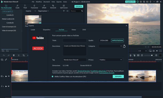Click the microphone icon in title bar
This screenshot has width=163, height=98.
pyautogui.click(x=150, y=2)
